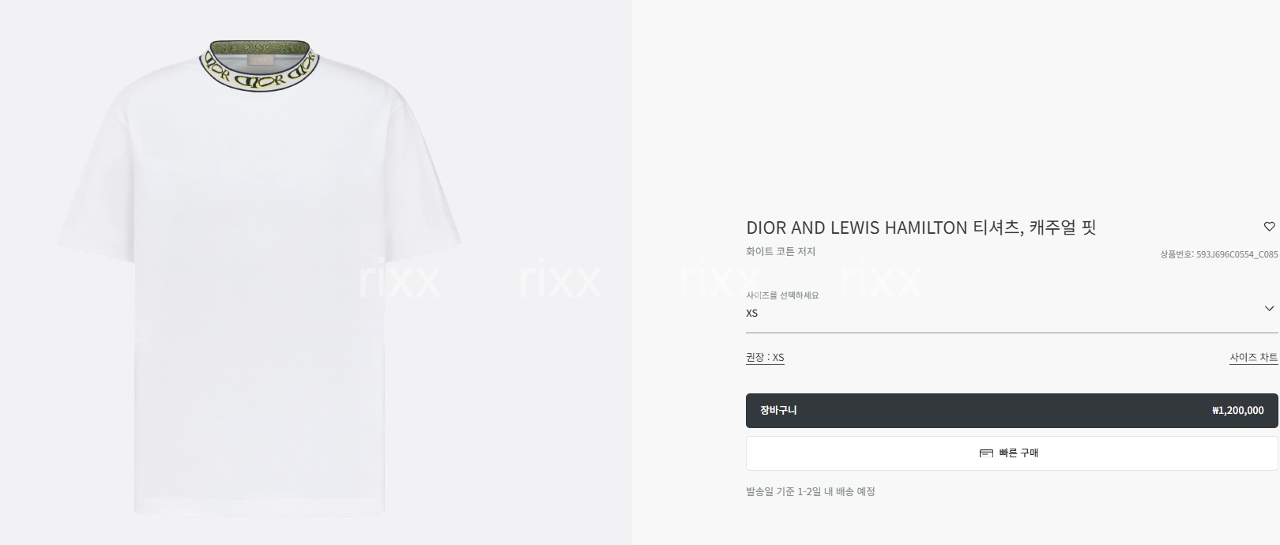
Task: Expand the size selector chevron arrow
Action: tap(1269, 308)
